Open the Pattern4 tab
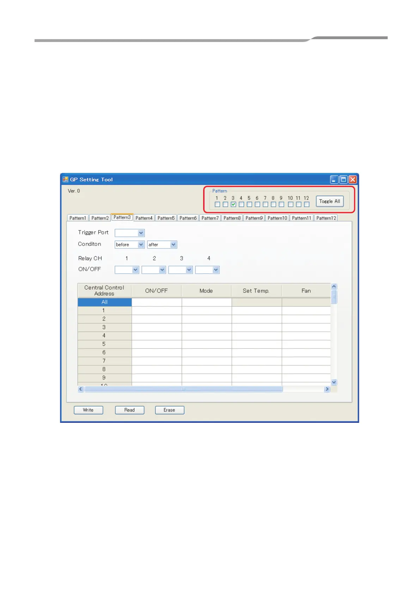This screenshot has height=594, width=420. 144,218
